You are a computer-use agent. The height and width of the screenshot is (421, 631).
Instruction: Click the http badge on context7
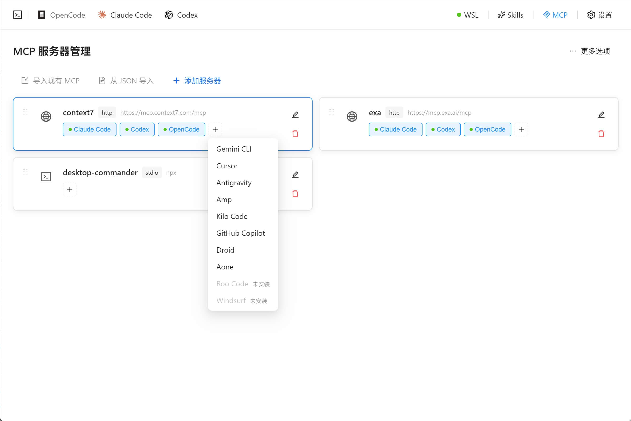coord(107,113)
